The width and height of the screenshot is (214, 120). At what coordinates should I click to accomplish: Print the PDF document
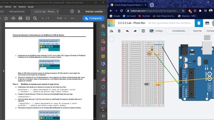[x=20, y=18]
